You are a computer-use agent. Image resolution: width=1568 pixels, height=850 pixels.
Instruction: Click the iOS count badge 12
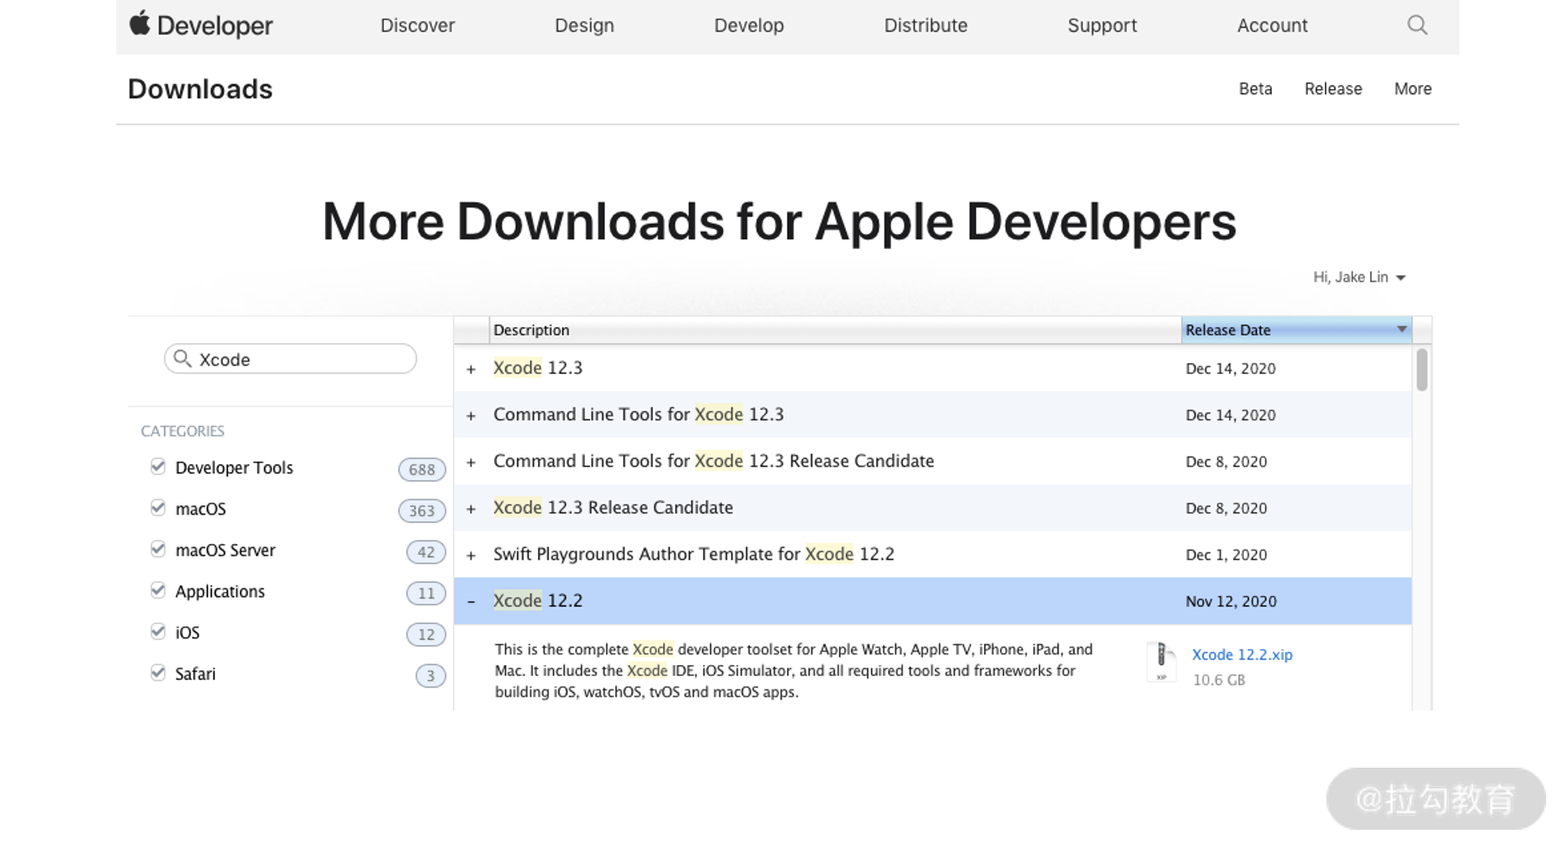[426, 635]
